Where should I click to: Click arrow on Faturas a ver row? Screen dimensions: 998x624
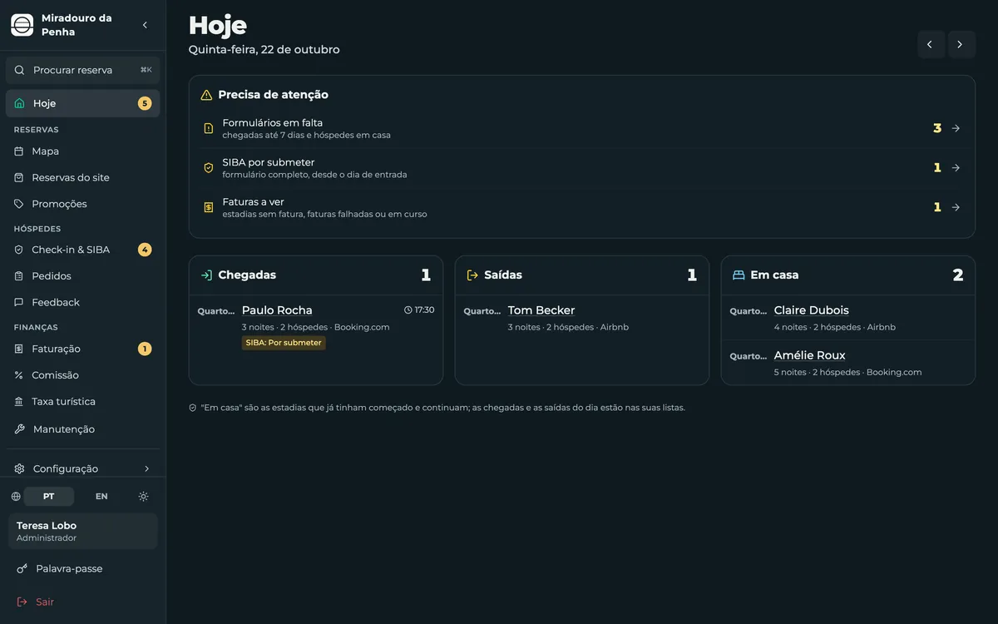coord(956,208)
